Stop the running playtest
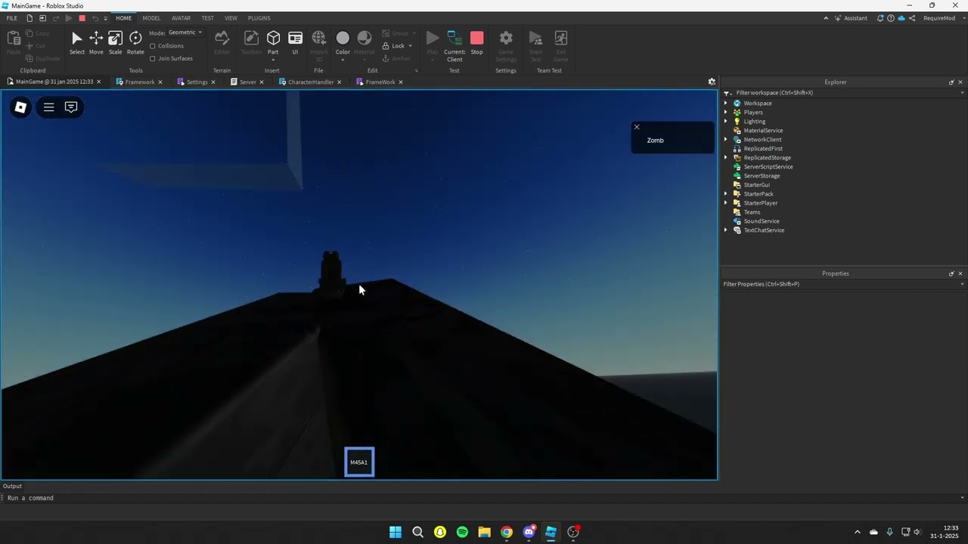Viewport: 968px width, 544px height. pos(476,42)
